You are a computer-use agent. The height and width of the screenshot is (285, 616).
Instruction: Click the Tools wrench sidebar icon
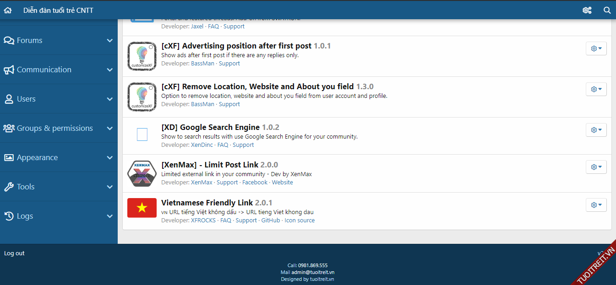[9, 187]
